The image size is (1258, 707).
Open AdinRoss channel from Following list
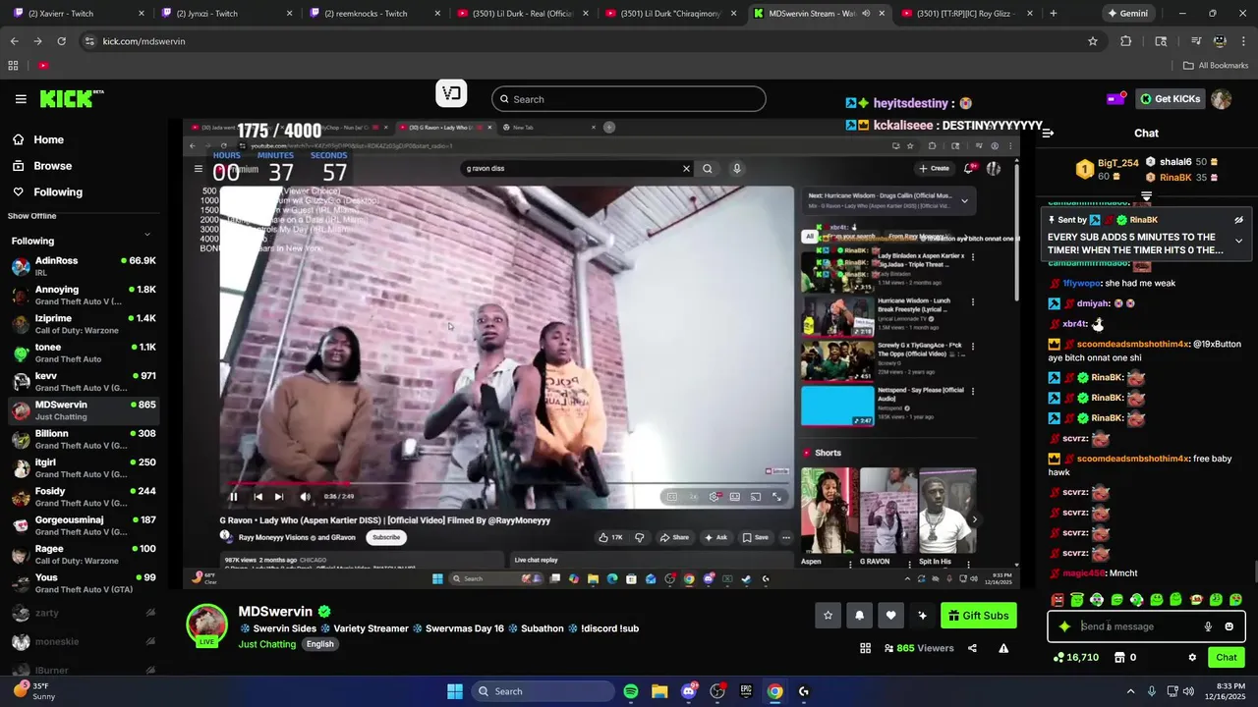pos(84,265)
